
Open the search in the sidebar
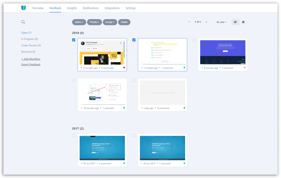[23, 22]
